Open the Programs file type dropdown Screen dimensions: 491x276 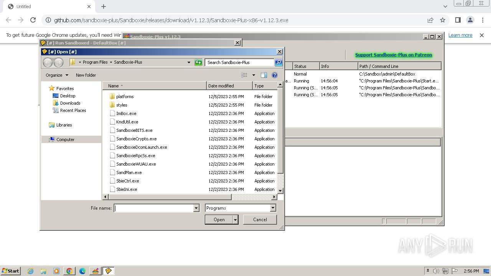tap(273, 208)
